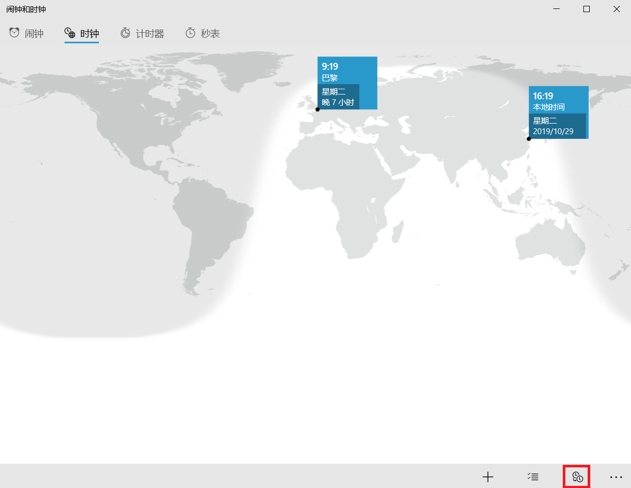Screen dimensions: 631x488
Task: Click the 2019/10/29 date on local tile
Action: (553, 131)
